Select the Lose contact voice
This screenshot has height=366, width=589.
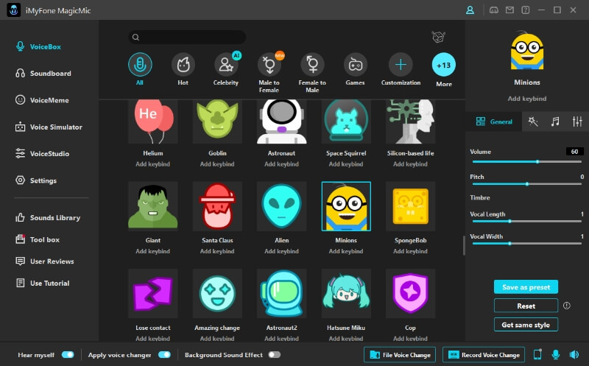coord(153,294)
